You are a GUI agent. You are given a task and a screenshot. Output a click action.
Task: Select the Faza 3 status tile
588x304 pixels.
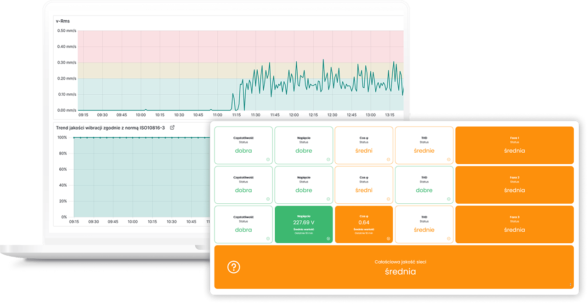(514, 224)
